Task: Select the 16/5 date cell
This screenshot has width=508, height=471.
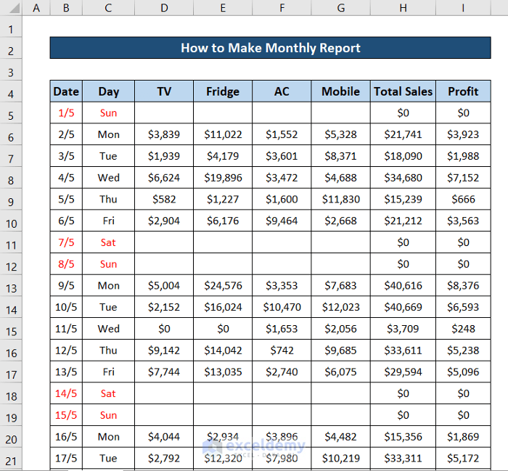Action: (66, 437)
